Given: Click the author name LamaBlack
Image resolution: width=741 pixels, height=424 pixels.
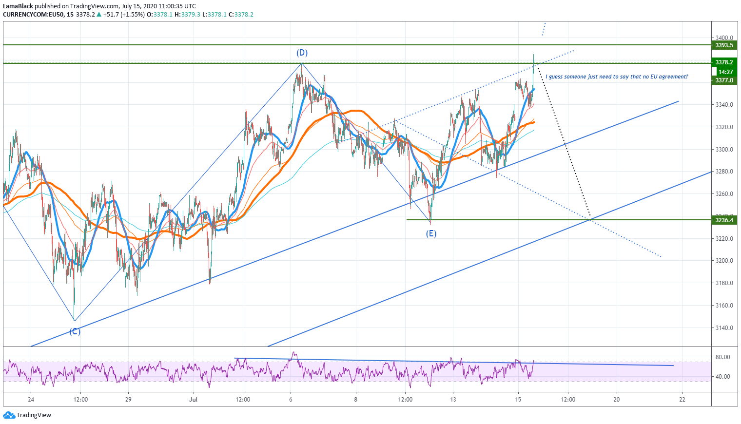Looking at the screenshot, I should [18, 6].
